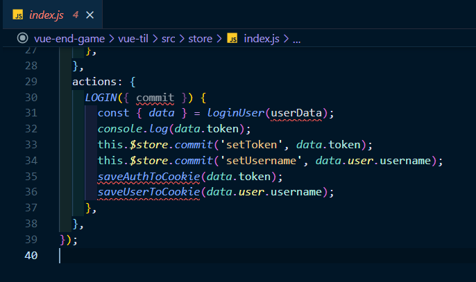
Task: Expand the chevron after store
Action: tap(219, 39)
